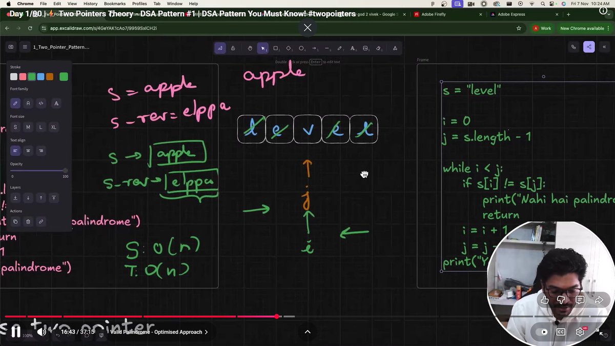The width and height of the screenshot is (615, 346).
Task: Add link to selected element
Action: point(41,221)
